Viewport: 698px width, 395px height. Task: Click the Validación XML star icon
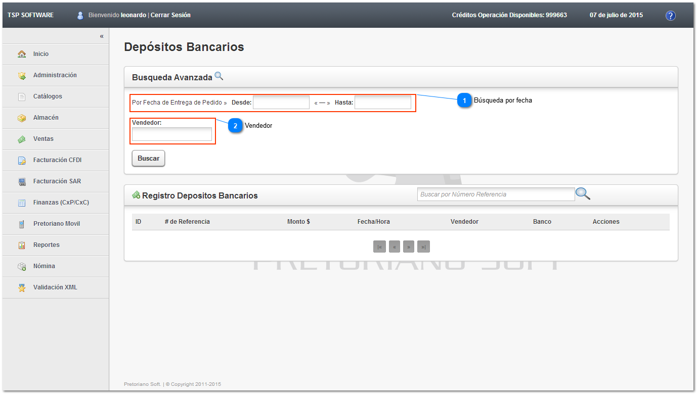[x=22, y=288]
